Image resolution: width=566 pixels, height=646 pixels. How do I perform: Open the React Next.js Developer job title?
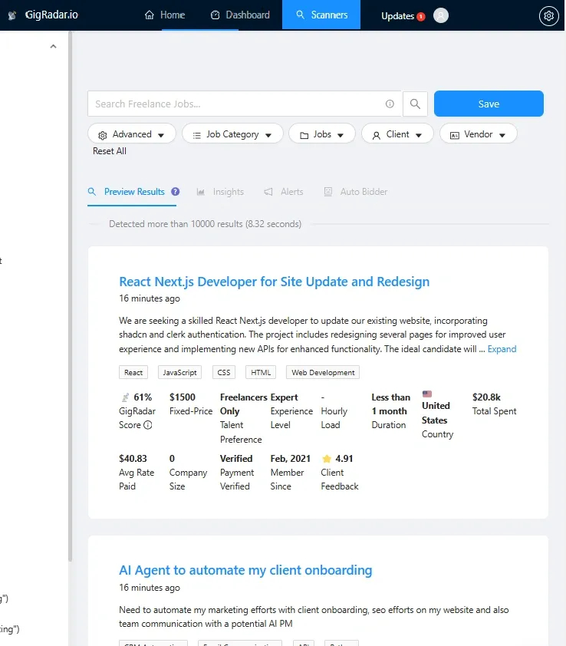(x=275, y=282)
